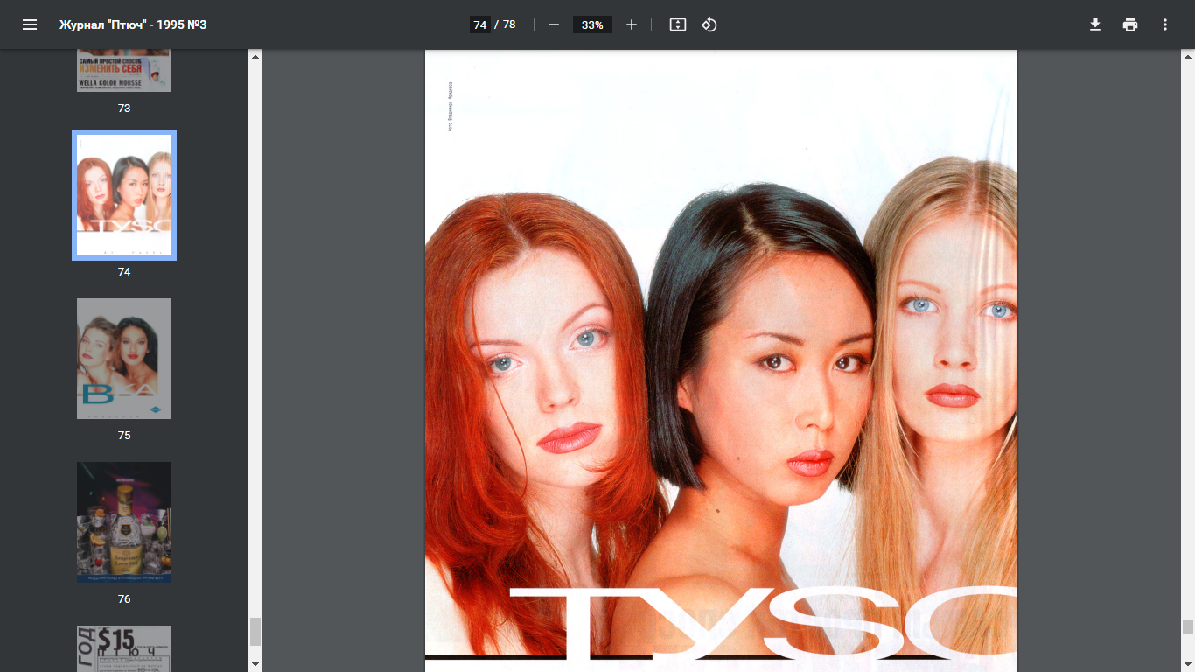Open page 75 thumbnail
Viewport: 1195px width, 672px height.
[x=124, y=359]
